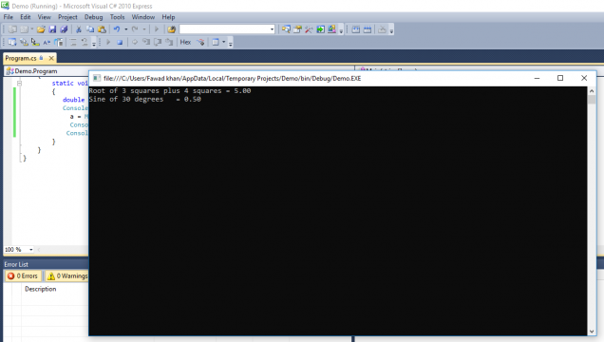The image size is (604, 342).
Task: Click the Display Object Member List icon
Action: tap(12, 42)
